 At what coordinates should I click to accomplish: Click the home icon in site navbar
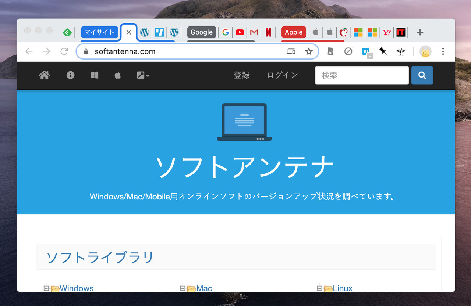[x=45, y=75]
